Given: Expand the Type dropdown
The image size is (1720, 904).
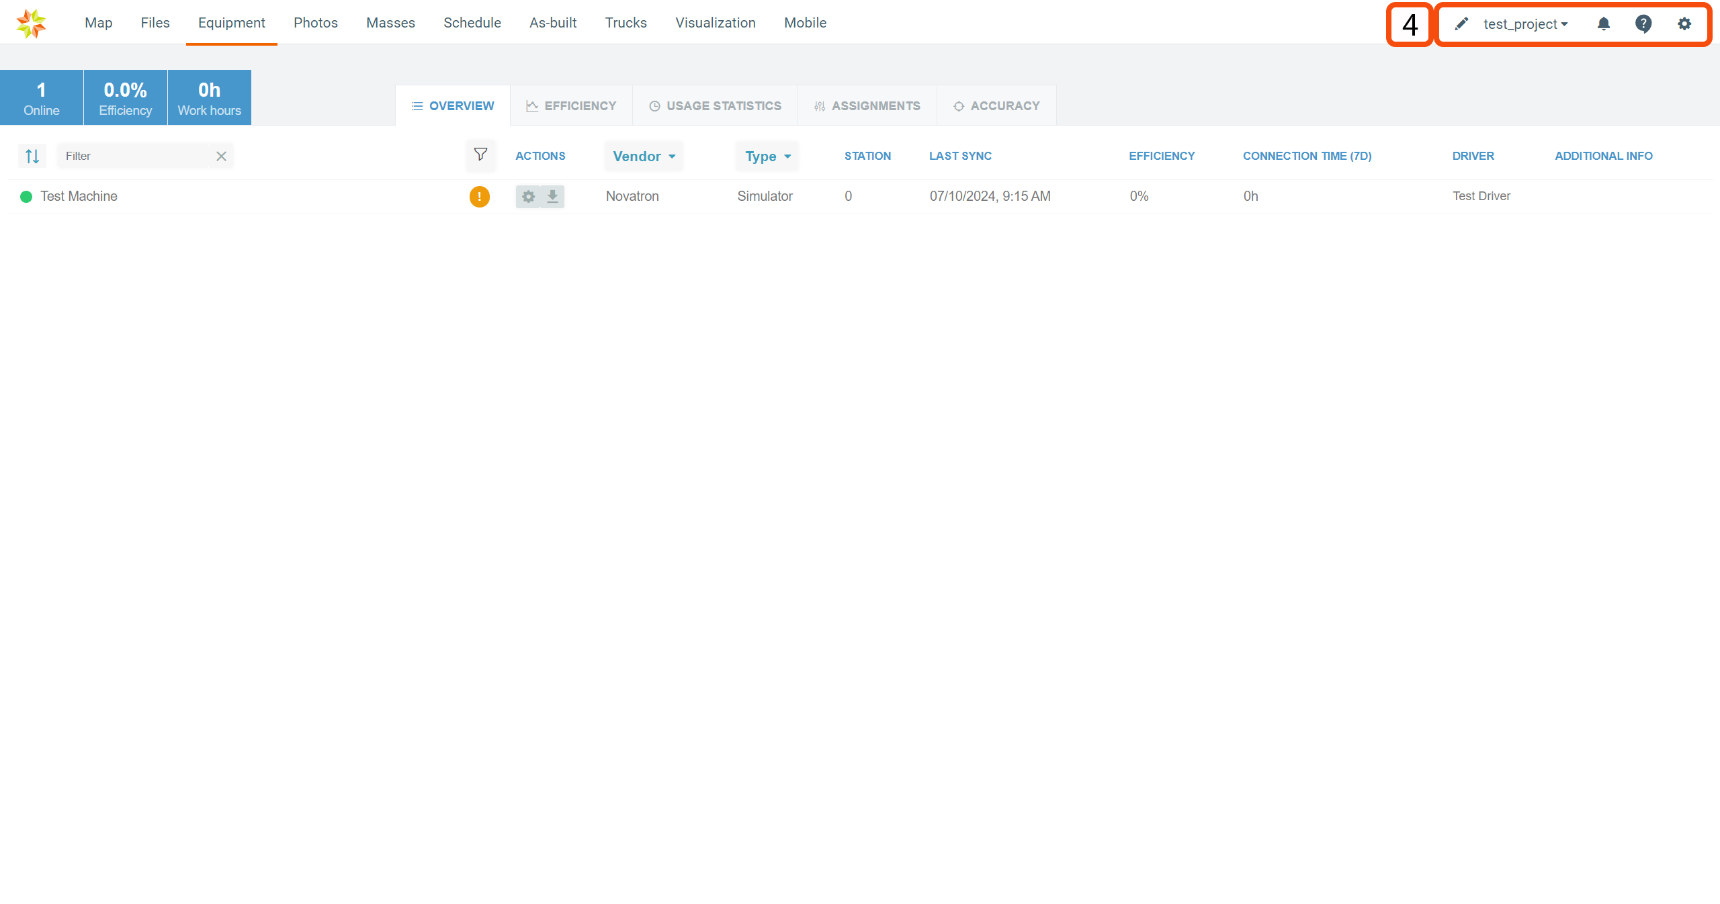Looking at the screenshot, I should [767, 156].
